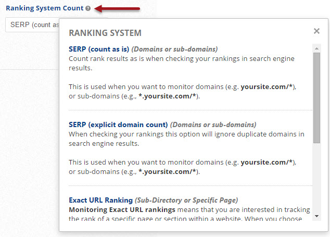Open the SERP ranking system dropdown
330x237 pixels.
coord(32,25)
